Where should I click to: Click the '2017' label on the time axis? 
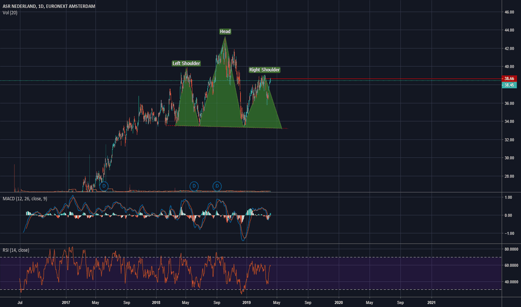pos(66,303)
